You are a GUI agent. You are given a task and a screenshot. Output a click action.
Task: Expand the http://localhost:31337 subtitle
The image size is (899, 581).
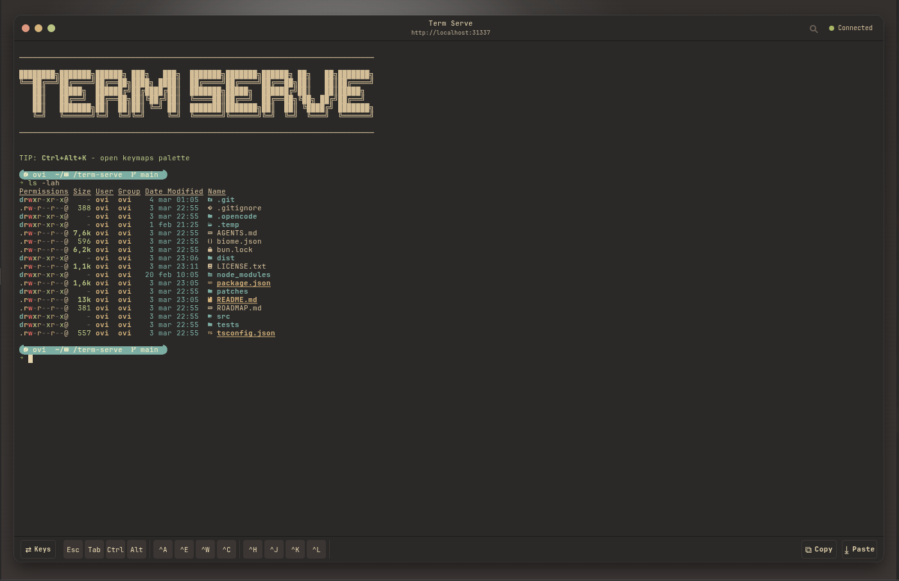point(450,33)
